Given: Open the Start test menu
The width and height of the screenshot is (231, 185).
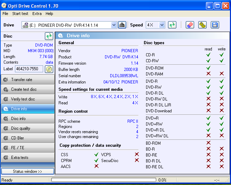Looking at the screenshot, I should [20, 14].
